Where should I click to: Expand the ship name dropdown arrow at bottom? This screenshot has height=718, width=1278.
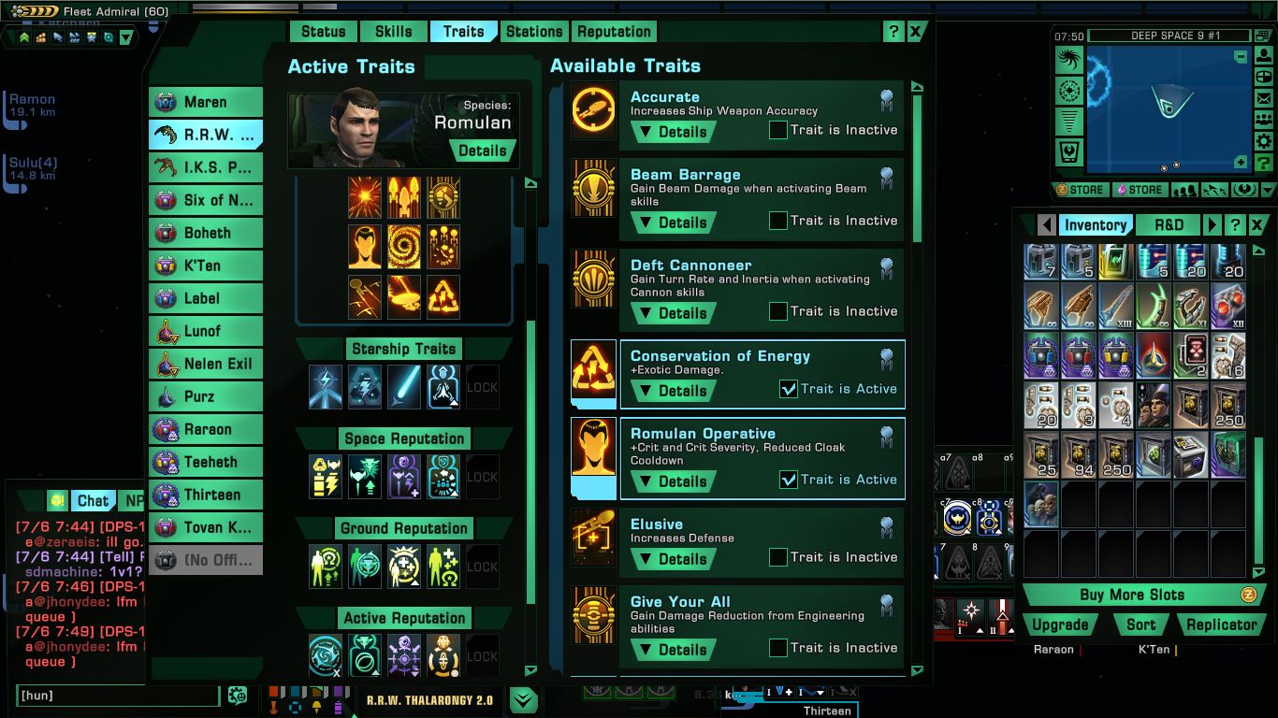coord(524,699)
